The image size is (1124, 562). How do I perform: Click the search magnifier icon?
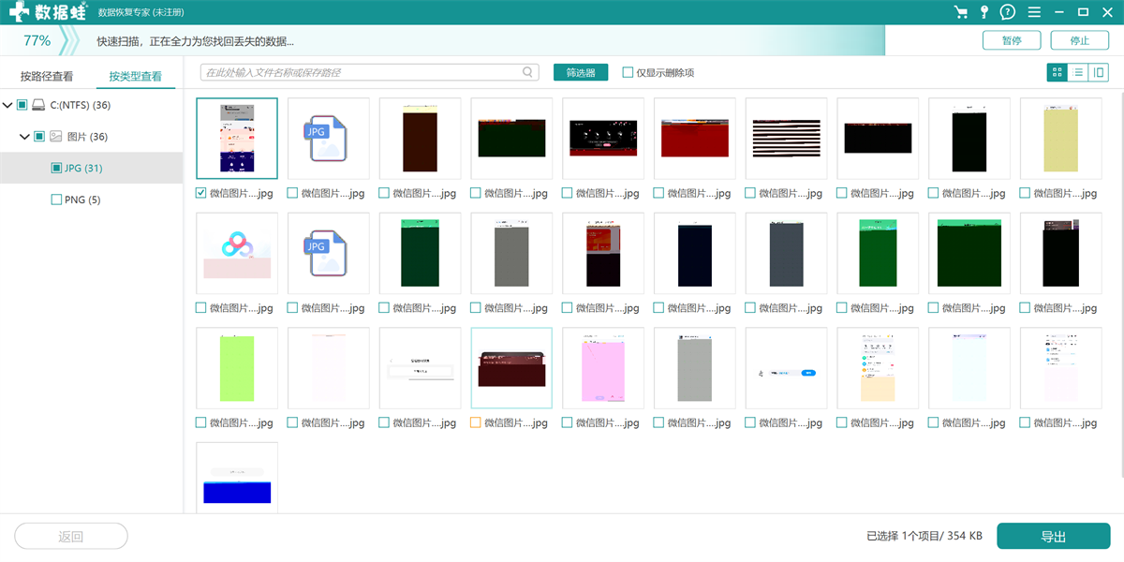pyautogui.click(x=528, y=72)
